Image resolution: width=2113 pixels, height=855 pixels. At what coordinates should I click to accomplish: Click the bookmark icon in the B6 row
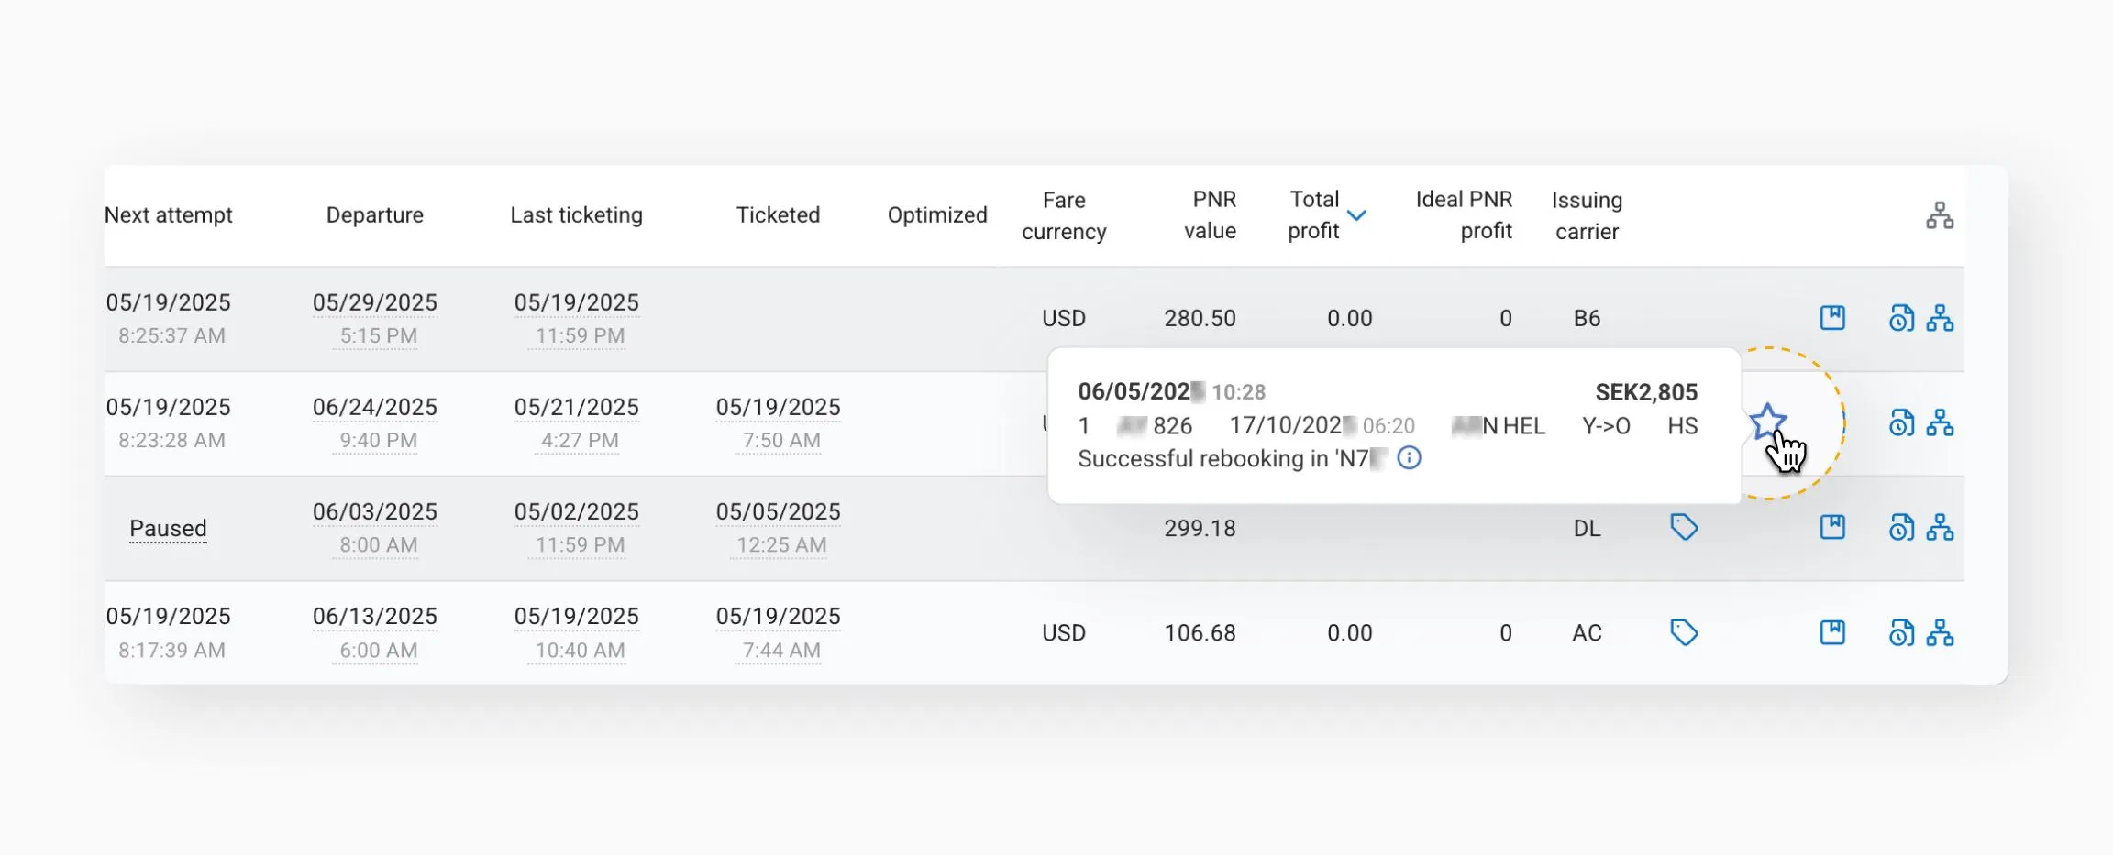click(x=1831, y=318)
